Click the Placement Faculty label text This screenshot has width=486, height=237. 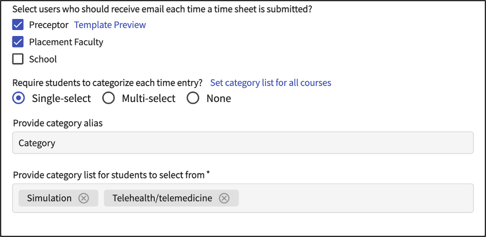[66, 42]
